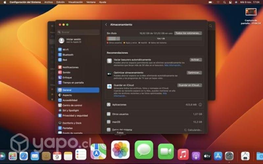Open Podcasts app in the Dock
The height and width of the screenshot is (164, 263).
(196, 156)
